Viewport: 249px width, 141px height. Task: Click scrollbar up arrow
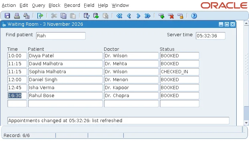(246, 24)
